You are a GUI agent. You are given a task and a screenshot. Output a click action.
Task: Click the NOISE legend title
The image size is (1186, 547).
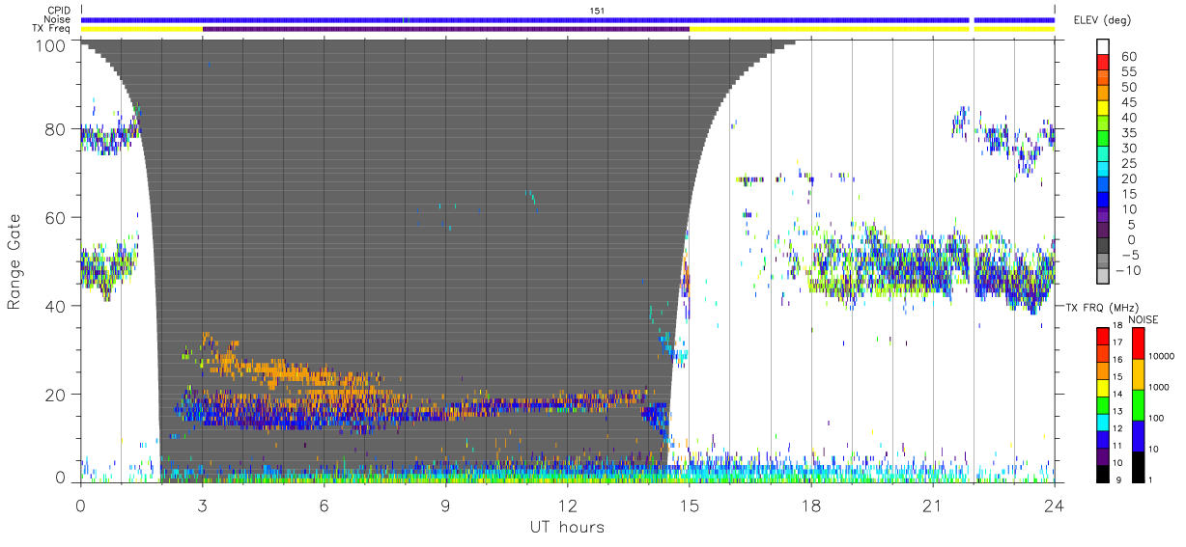click(1144, 318)
